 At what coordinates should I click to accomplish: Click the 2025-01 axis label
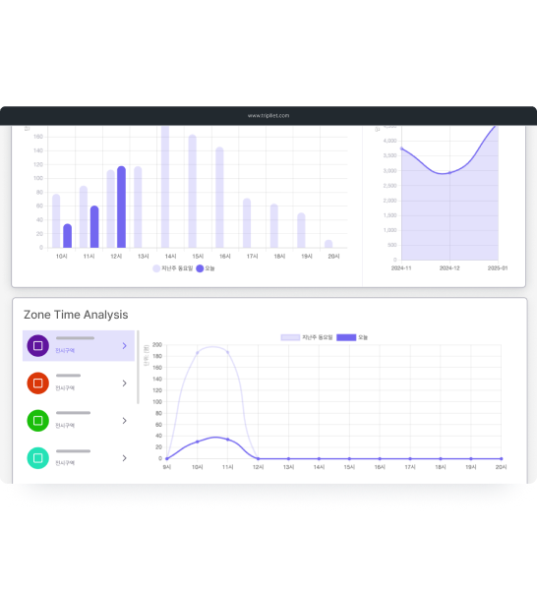click(498, 267)
